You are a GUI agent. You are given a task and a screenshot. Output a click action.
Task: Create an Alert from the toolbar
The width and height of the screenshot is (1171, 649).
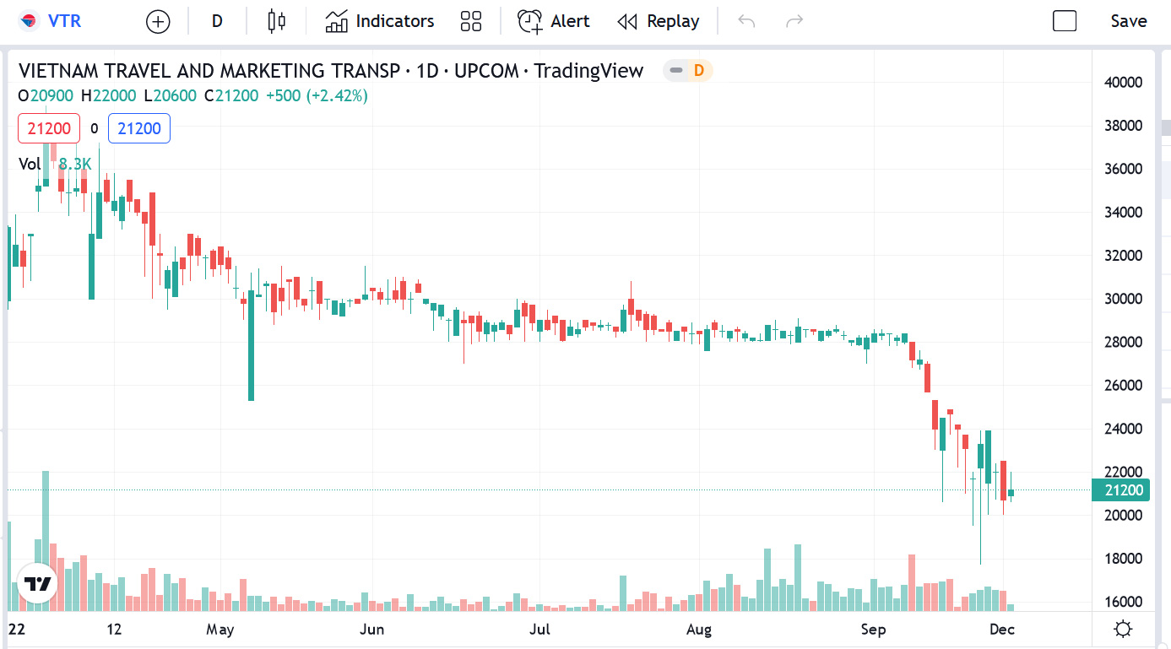point(554,21)
